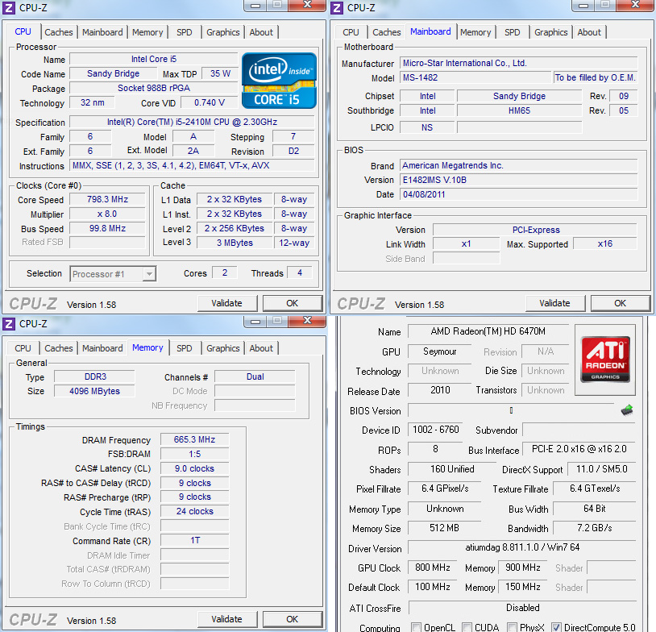Click the motherboard Model field MS-1482

[x=475, y=77]
